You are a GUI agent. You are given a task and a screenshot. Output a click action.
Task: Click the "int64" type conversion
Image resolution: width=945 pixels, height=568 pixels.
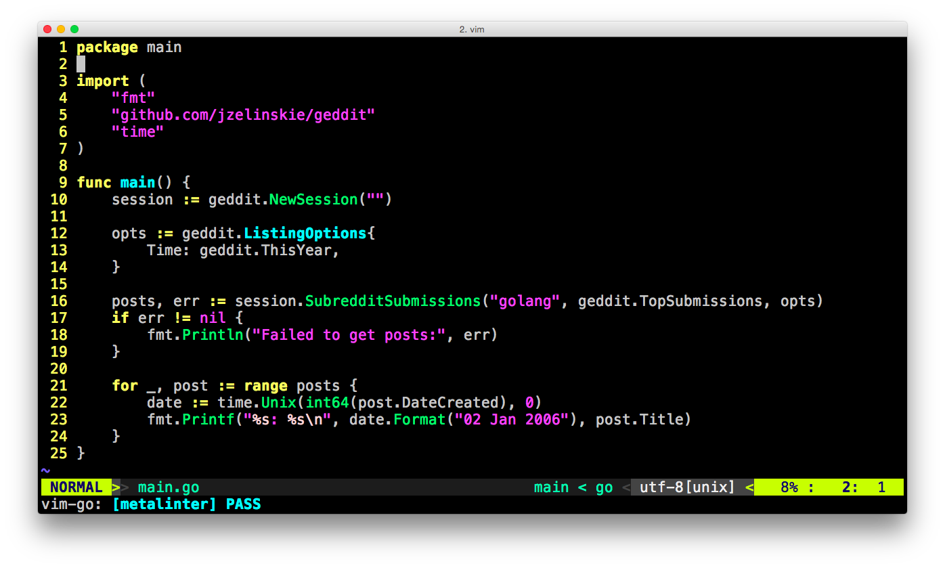tap(327, 403)
